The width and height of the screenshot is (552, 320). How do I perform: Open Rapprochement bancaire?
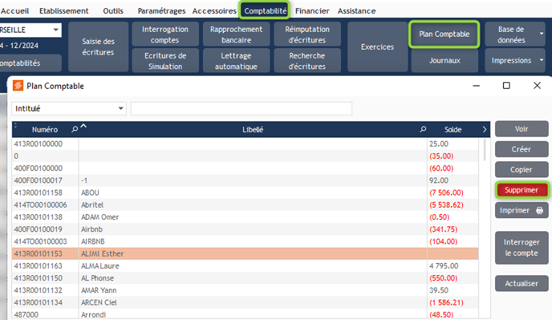[x=236, y=34]
